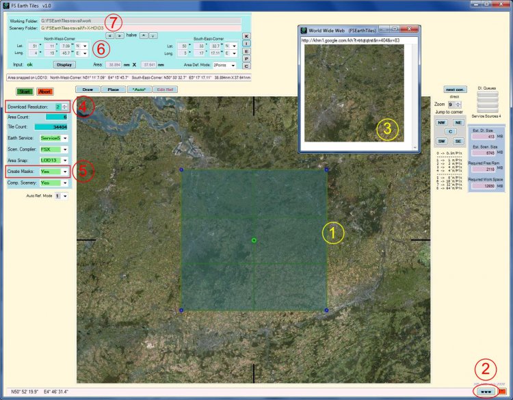The image size is (513, 400).
Task: Jump to the SE corner
Action: pos(458,142)
